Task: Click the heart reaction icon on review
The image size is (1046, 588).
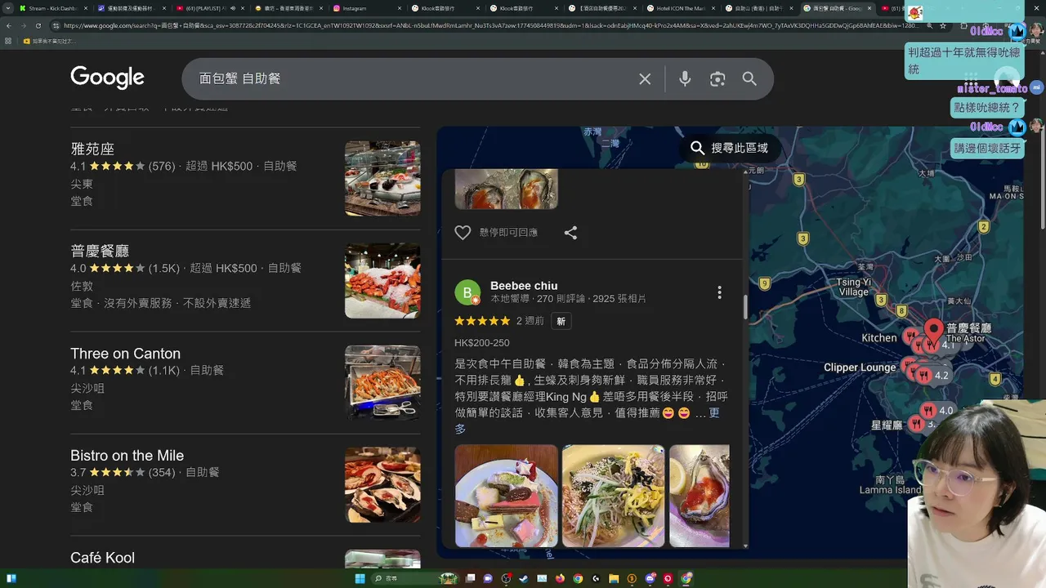Action: (x=463, y=233)
